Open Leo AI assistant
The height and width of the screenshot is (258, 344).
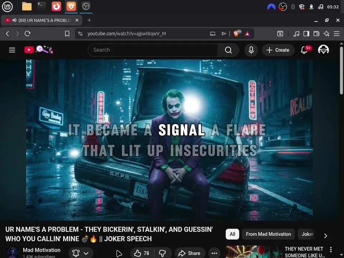tap(326, 34)
